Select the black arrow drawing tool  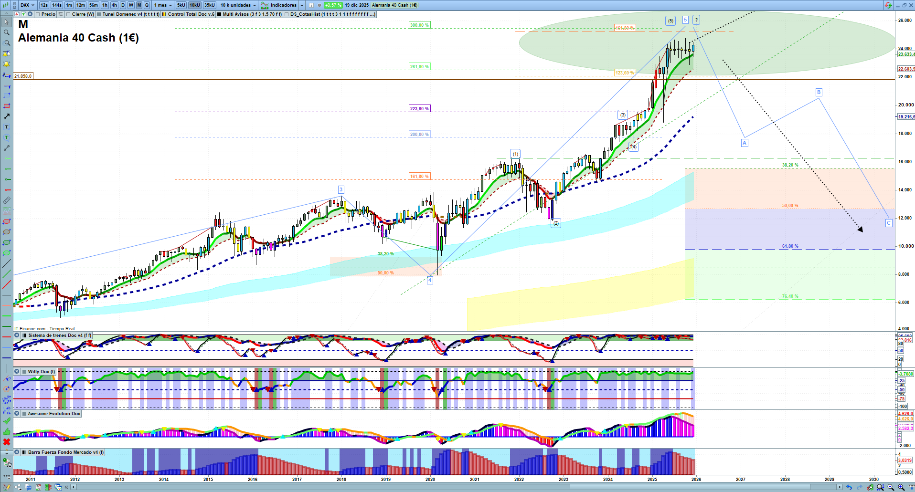[x=7, y=116]
